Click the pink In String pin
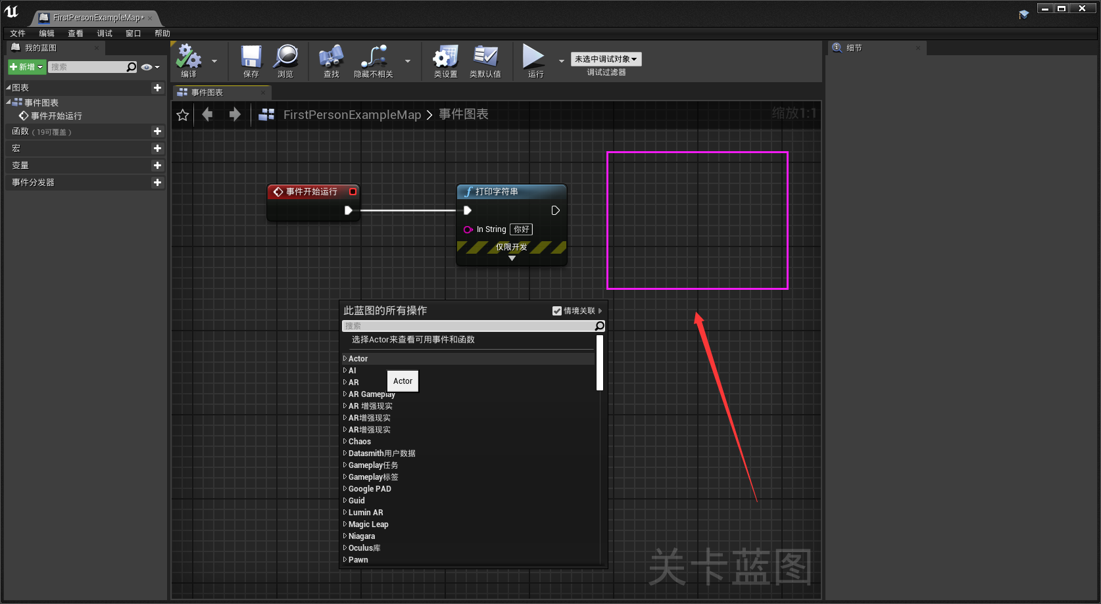1101x604 pixels. point(468,229)
